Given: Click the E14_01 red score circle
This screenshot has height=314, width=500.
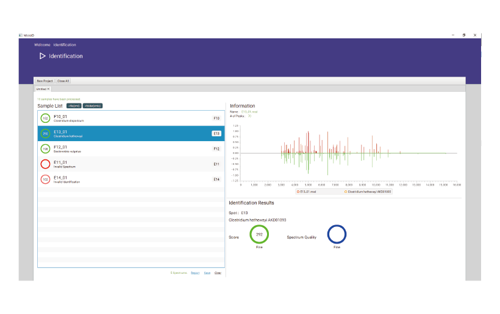Looking at the screenshot, I should pyautogui.click(x=45, y=180).
